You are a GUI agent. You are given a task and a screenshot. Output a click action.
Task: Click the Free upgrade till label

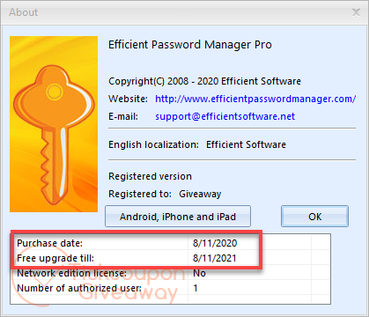pos(55,258)
